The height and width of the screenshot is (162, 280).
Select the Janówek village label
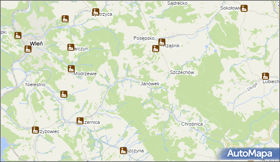tap(150, 84)
